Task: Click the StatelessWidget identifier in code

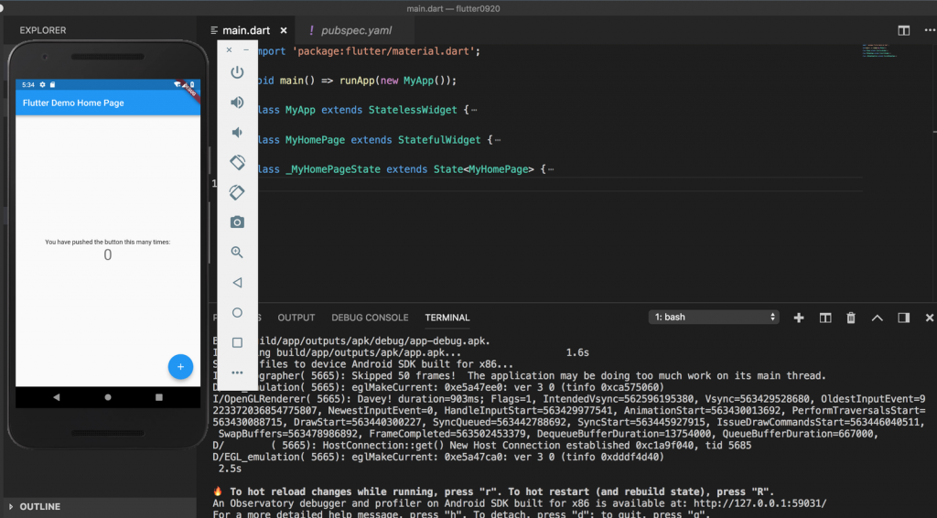Action: 413,110
